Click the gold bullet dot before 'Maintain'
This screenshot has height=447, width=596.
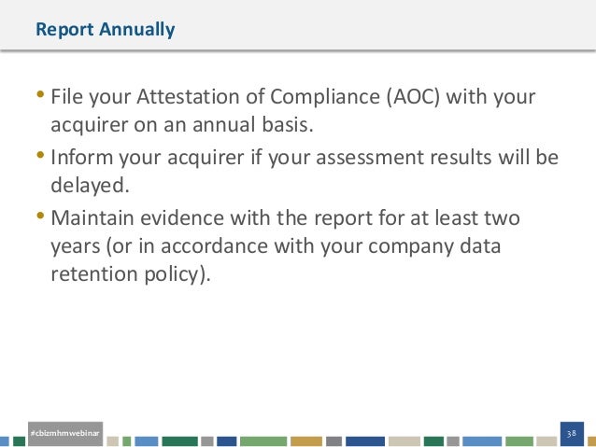40,216
